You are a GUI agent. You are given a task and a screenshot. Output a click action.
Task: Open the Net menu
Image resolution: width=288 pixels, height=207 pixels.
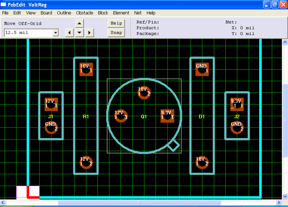tap(138, 13)
